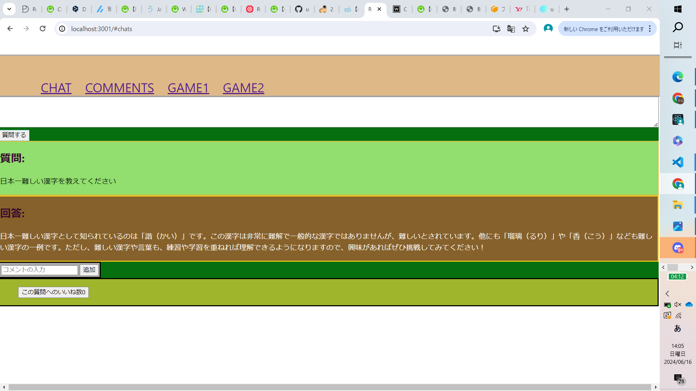Open the Chrome profile avatar icon
Screen dimensions: 696x391
tap(548, 29)
